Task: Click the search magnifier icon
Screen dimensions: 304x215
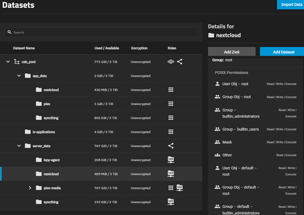Action: pos(9,32)
